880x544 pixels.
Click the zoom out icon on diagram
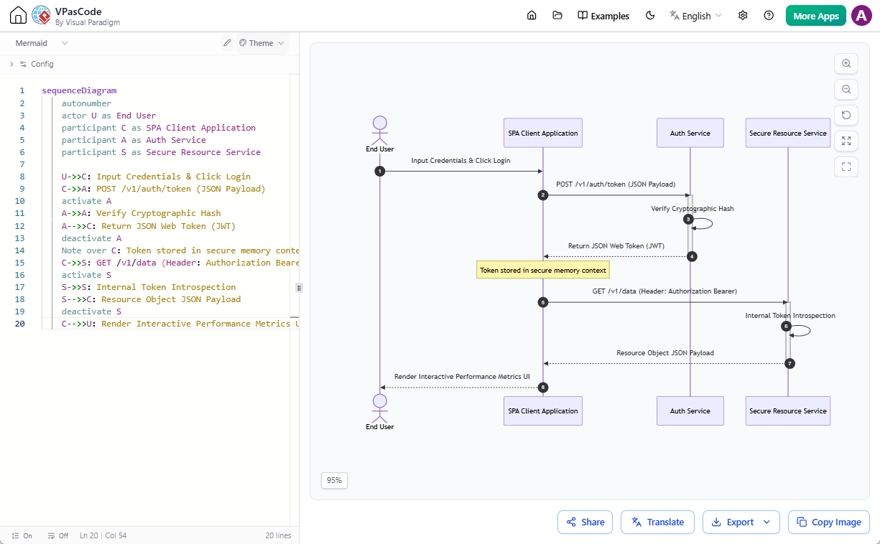[846, 89]
